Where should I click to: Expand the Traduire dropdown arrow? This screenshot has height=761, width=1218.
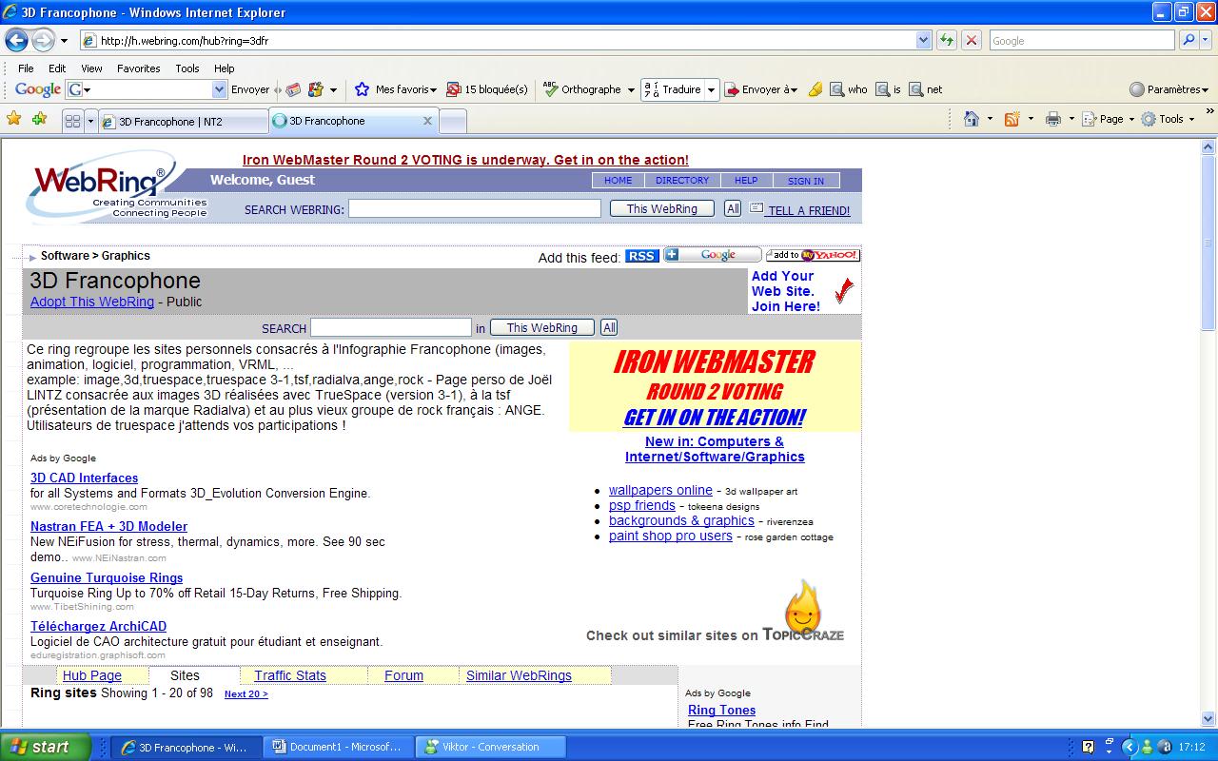(711, 89)
